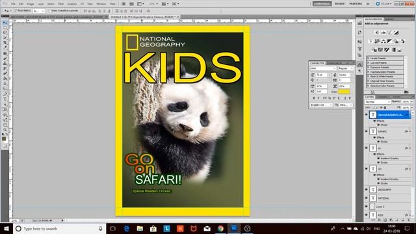Add a Curves adjustment from the Adjustments panel
Image resolution: width=416 pixels, height=234 pixels.
[390, 32]
